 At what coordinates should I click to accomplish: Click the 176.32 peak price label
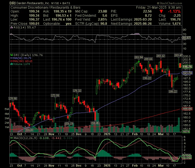coord(77,91)
